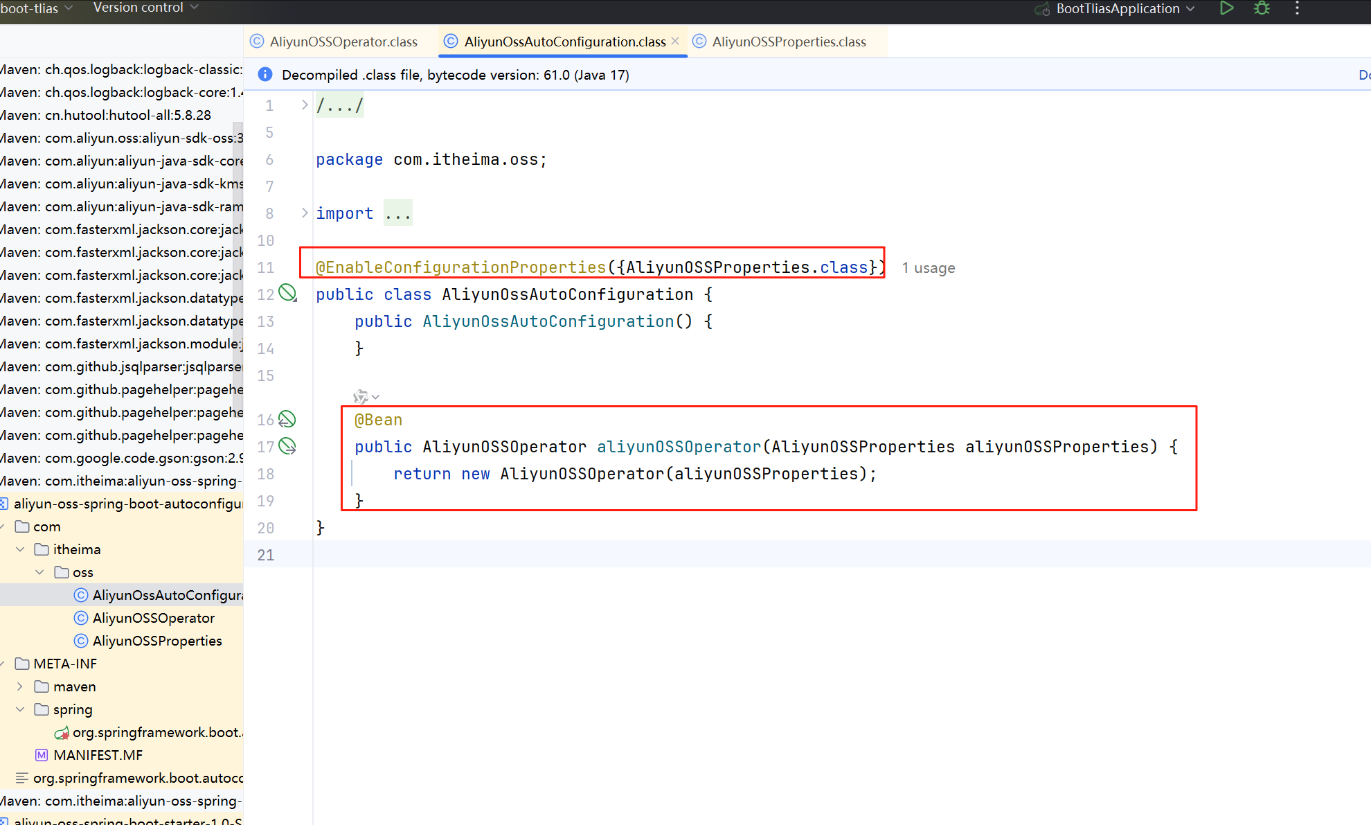
Task: Run BootTliasApplication with the green play icon
Action: coord(1226,8)
